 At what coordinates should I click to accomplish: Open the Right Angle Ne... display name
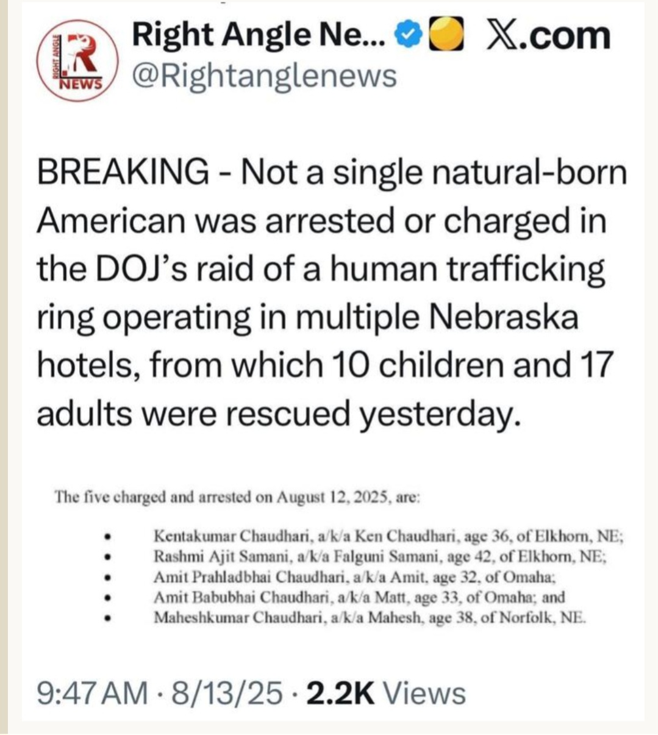click(x=259, y=35)
